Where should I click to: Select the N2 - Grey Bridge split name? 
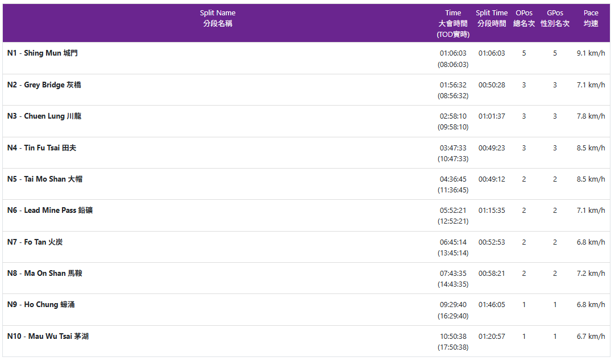tap(44, 85)
